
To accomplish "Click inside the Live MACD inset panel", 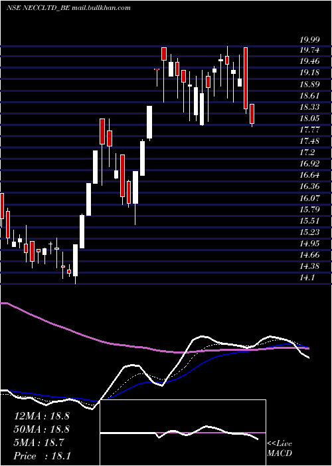I will pos(183,433).
